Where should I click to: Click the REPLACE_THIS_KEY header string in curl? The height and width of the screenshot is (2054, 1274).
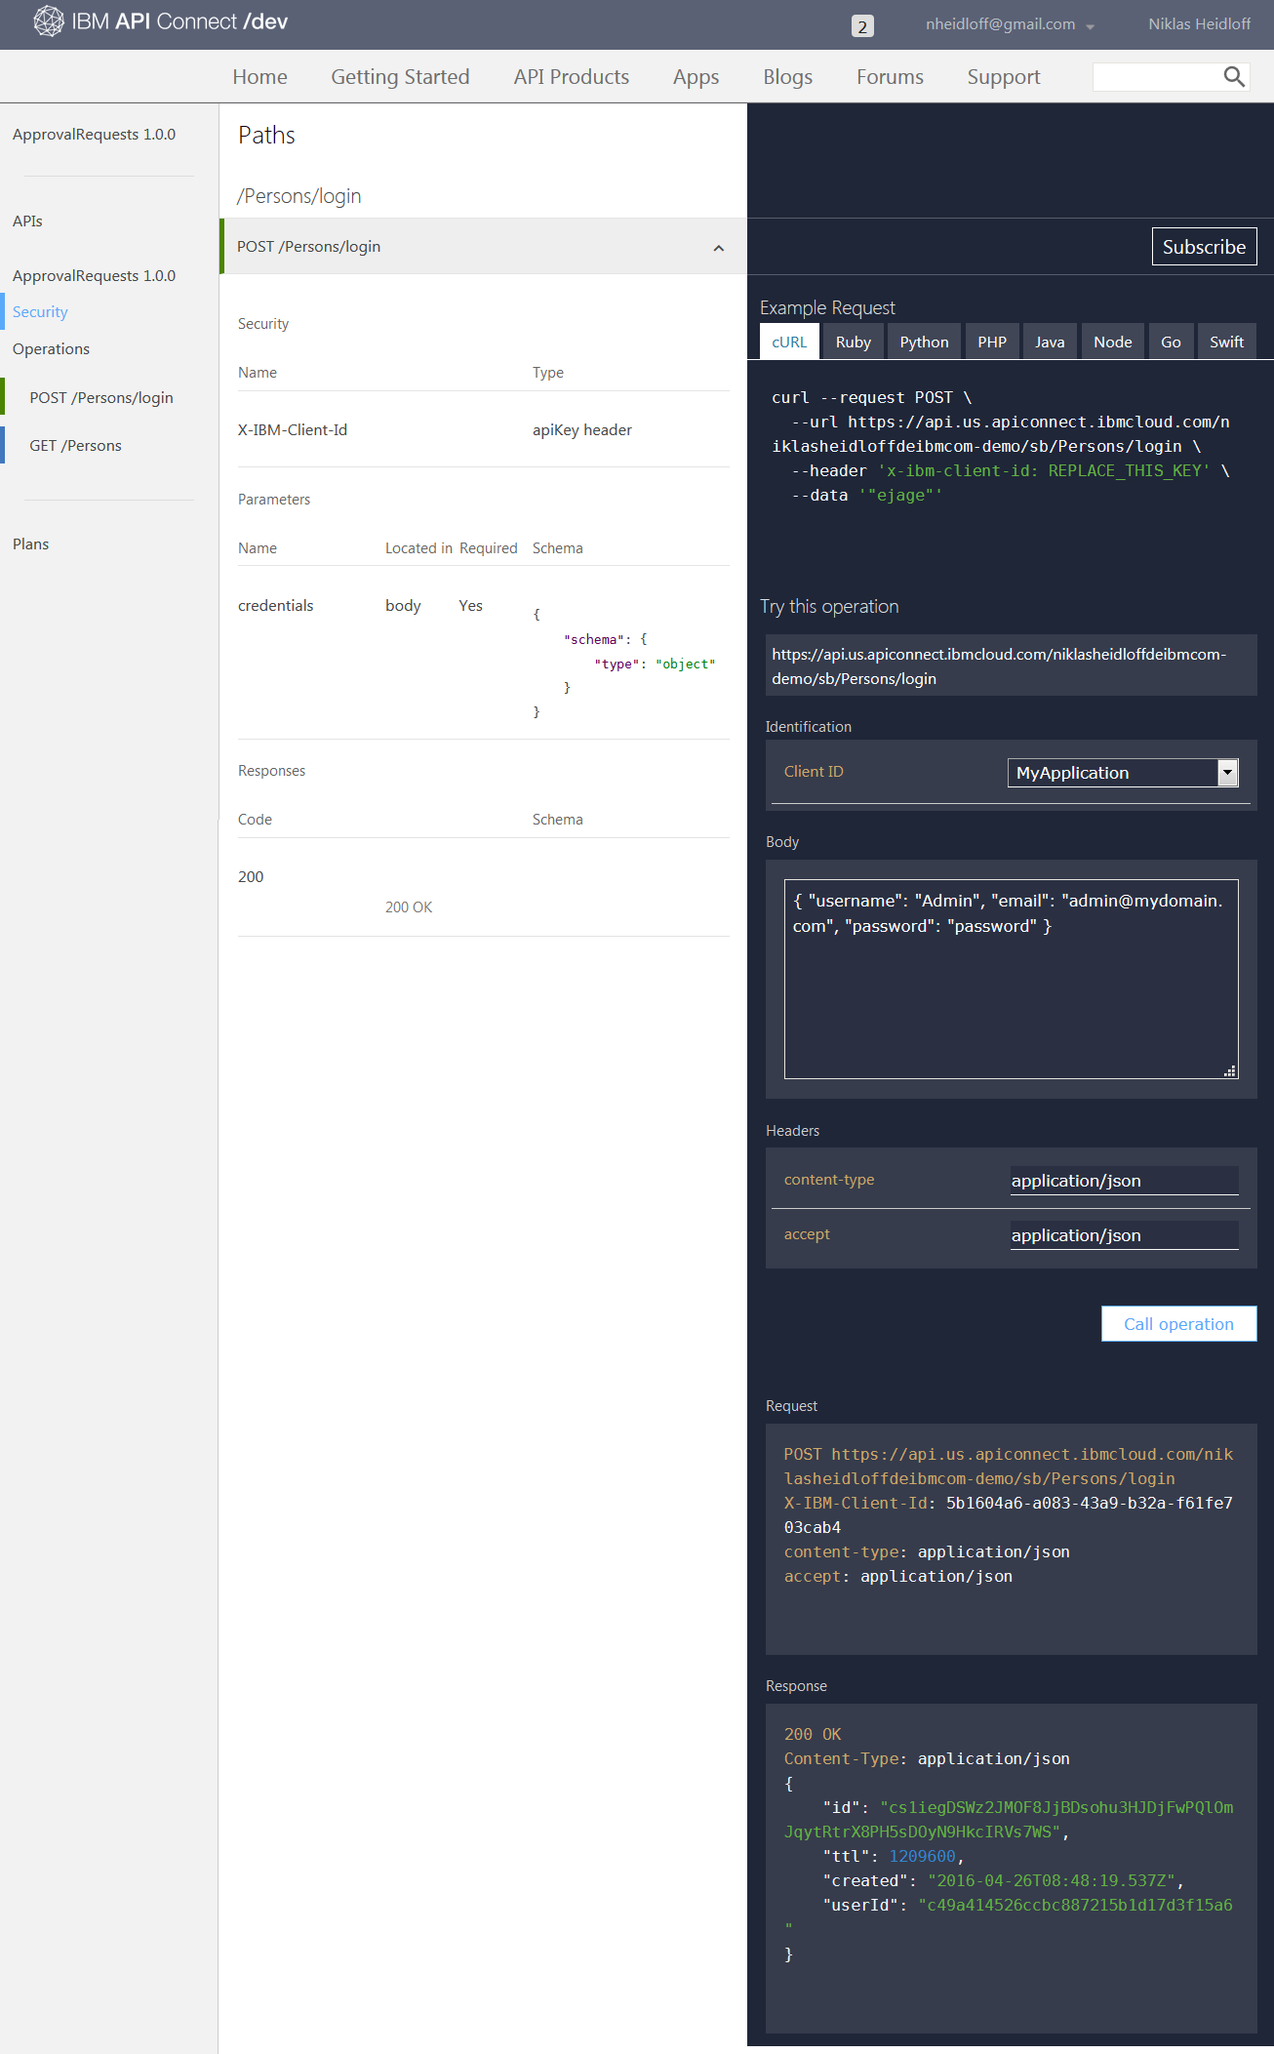pyautogui.click(x=1044, y=471)
